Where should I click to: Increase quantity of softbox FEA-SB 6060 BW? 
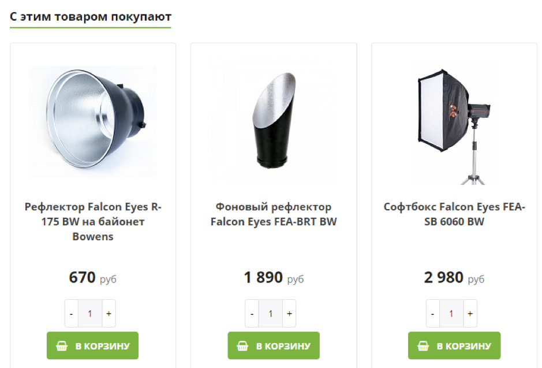(x=470, y=314)
